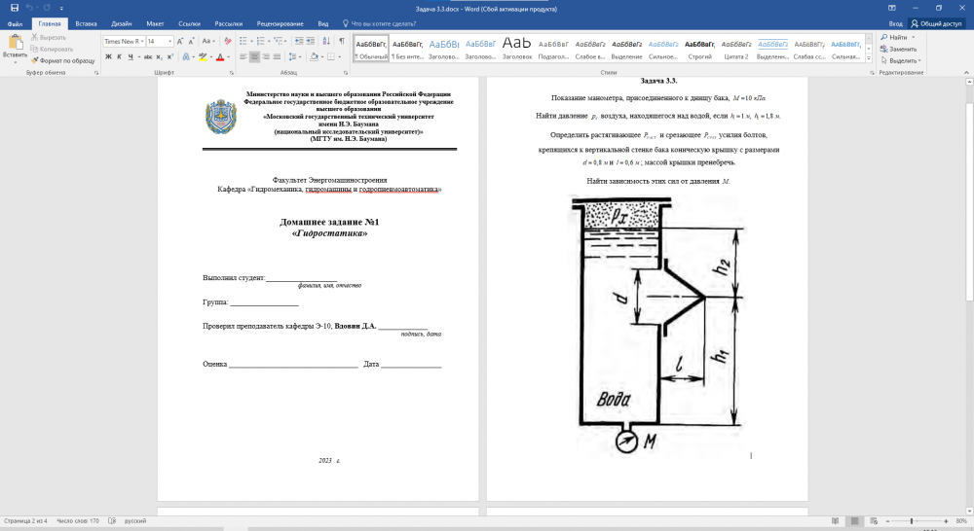
Task: Click the Save icon in the quick access toolbar
Action: tap(15, 8)
